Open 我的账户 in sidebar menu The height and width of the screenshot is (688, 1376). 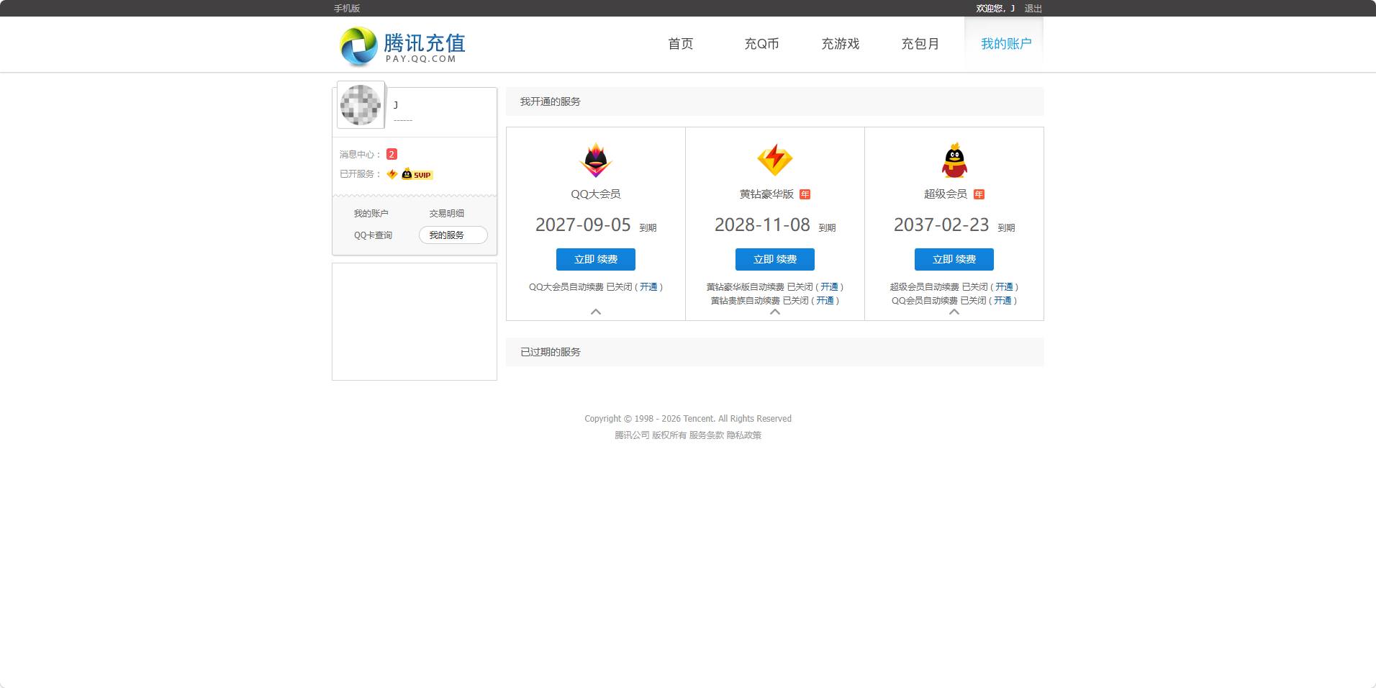(x=371, y=214)
